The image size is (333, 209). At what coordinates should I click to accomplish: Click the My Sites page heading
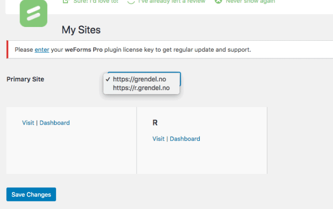[x=81, y=30]
